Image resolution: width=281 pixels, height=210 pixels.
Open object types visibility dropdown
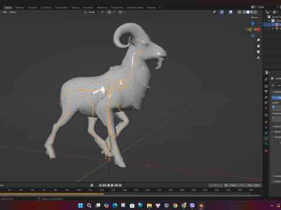point(215,12)
